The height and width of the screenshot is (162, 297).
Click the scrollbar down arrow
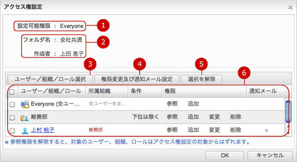pos(288,133)
